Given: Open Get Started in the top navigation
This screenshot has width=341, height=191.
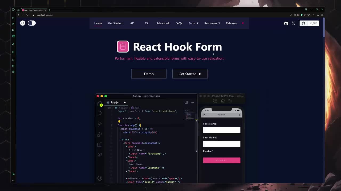Looking at the screenshot, I should point(115,23).
